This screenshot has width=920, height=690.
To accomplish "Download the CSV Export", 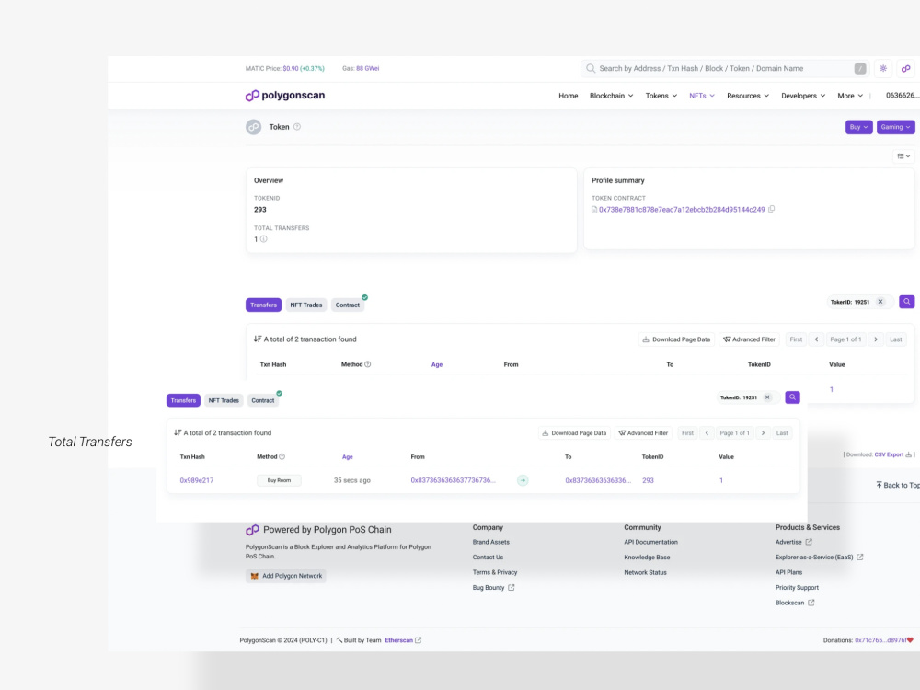I will coord(893,454).
